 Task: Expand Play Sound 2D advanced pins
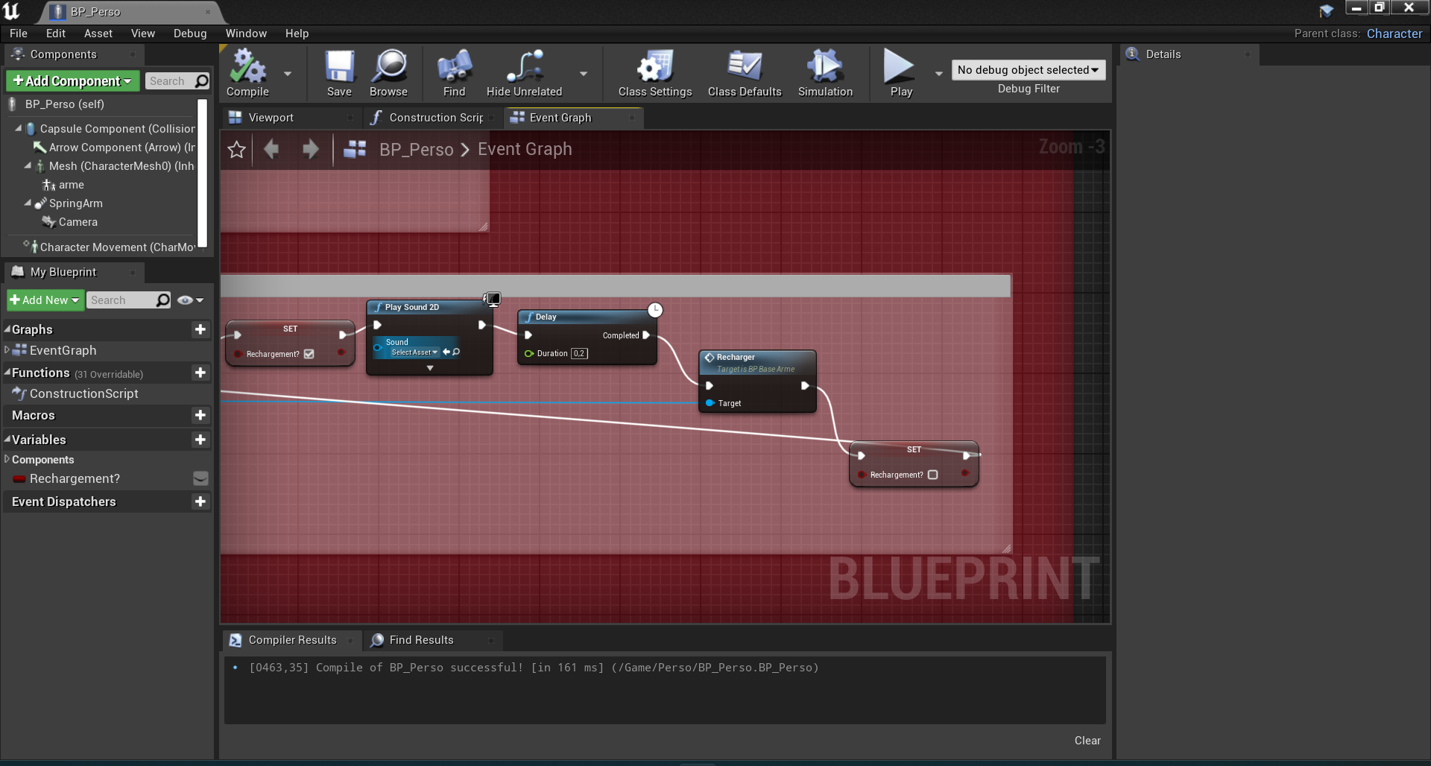[430, 368]
